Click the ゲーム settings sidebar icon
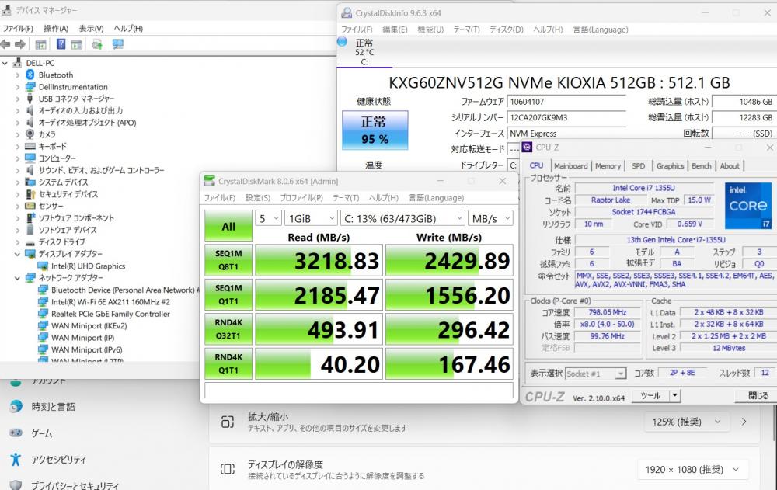The image size is (777, 490). point(16,433)
